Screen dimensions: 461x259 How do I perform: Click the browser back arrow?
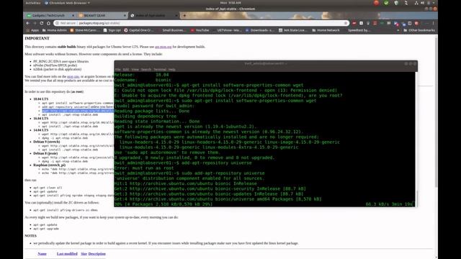(28, 23)
